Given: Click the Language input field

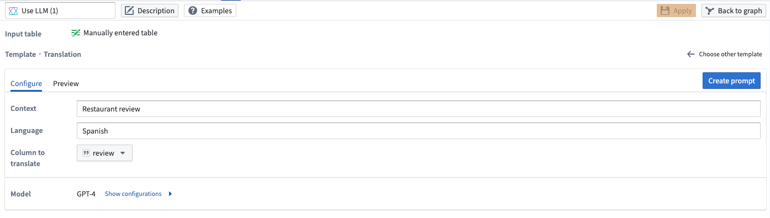Looking at the screenshot, I should pyautogui.click(x=419, y=131).
